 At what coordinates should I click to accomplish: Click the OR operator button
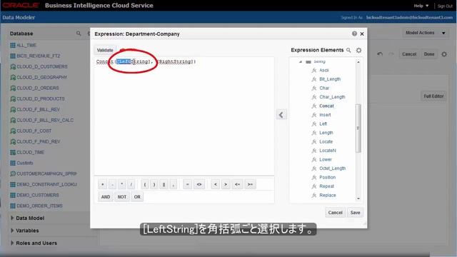[137, 197]
